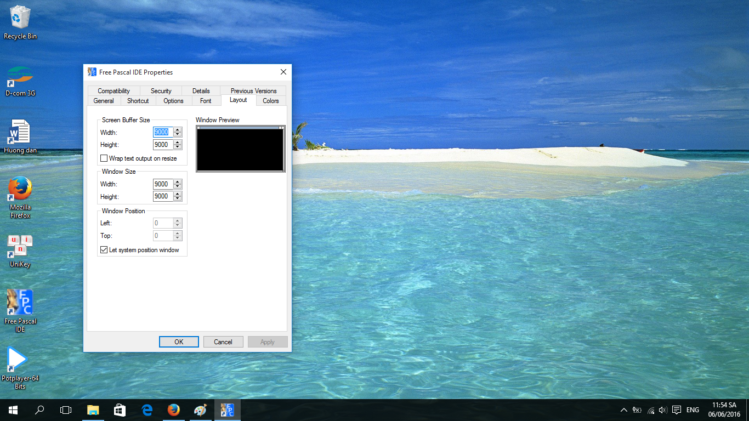Click the Microsoft Edge taskbar icon

[x=147, y=410]
